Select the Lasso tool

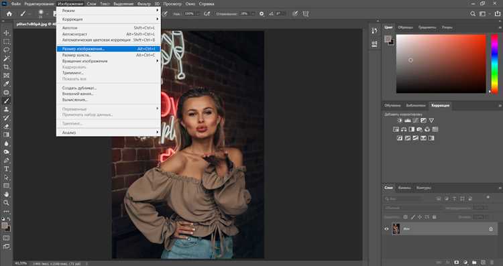click(x=7, y=50)
